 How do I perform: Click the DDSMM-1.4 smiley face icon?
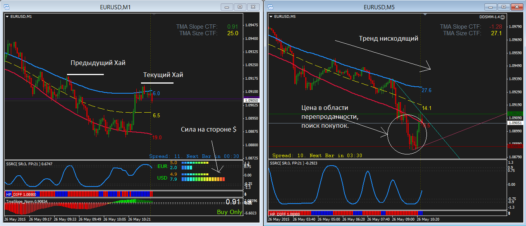[x=502, y=17]
